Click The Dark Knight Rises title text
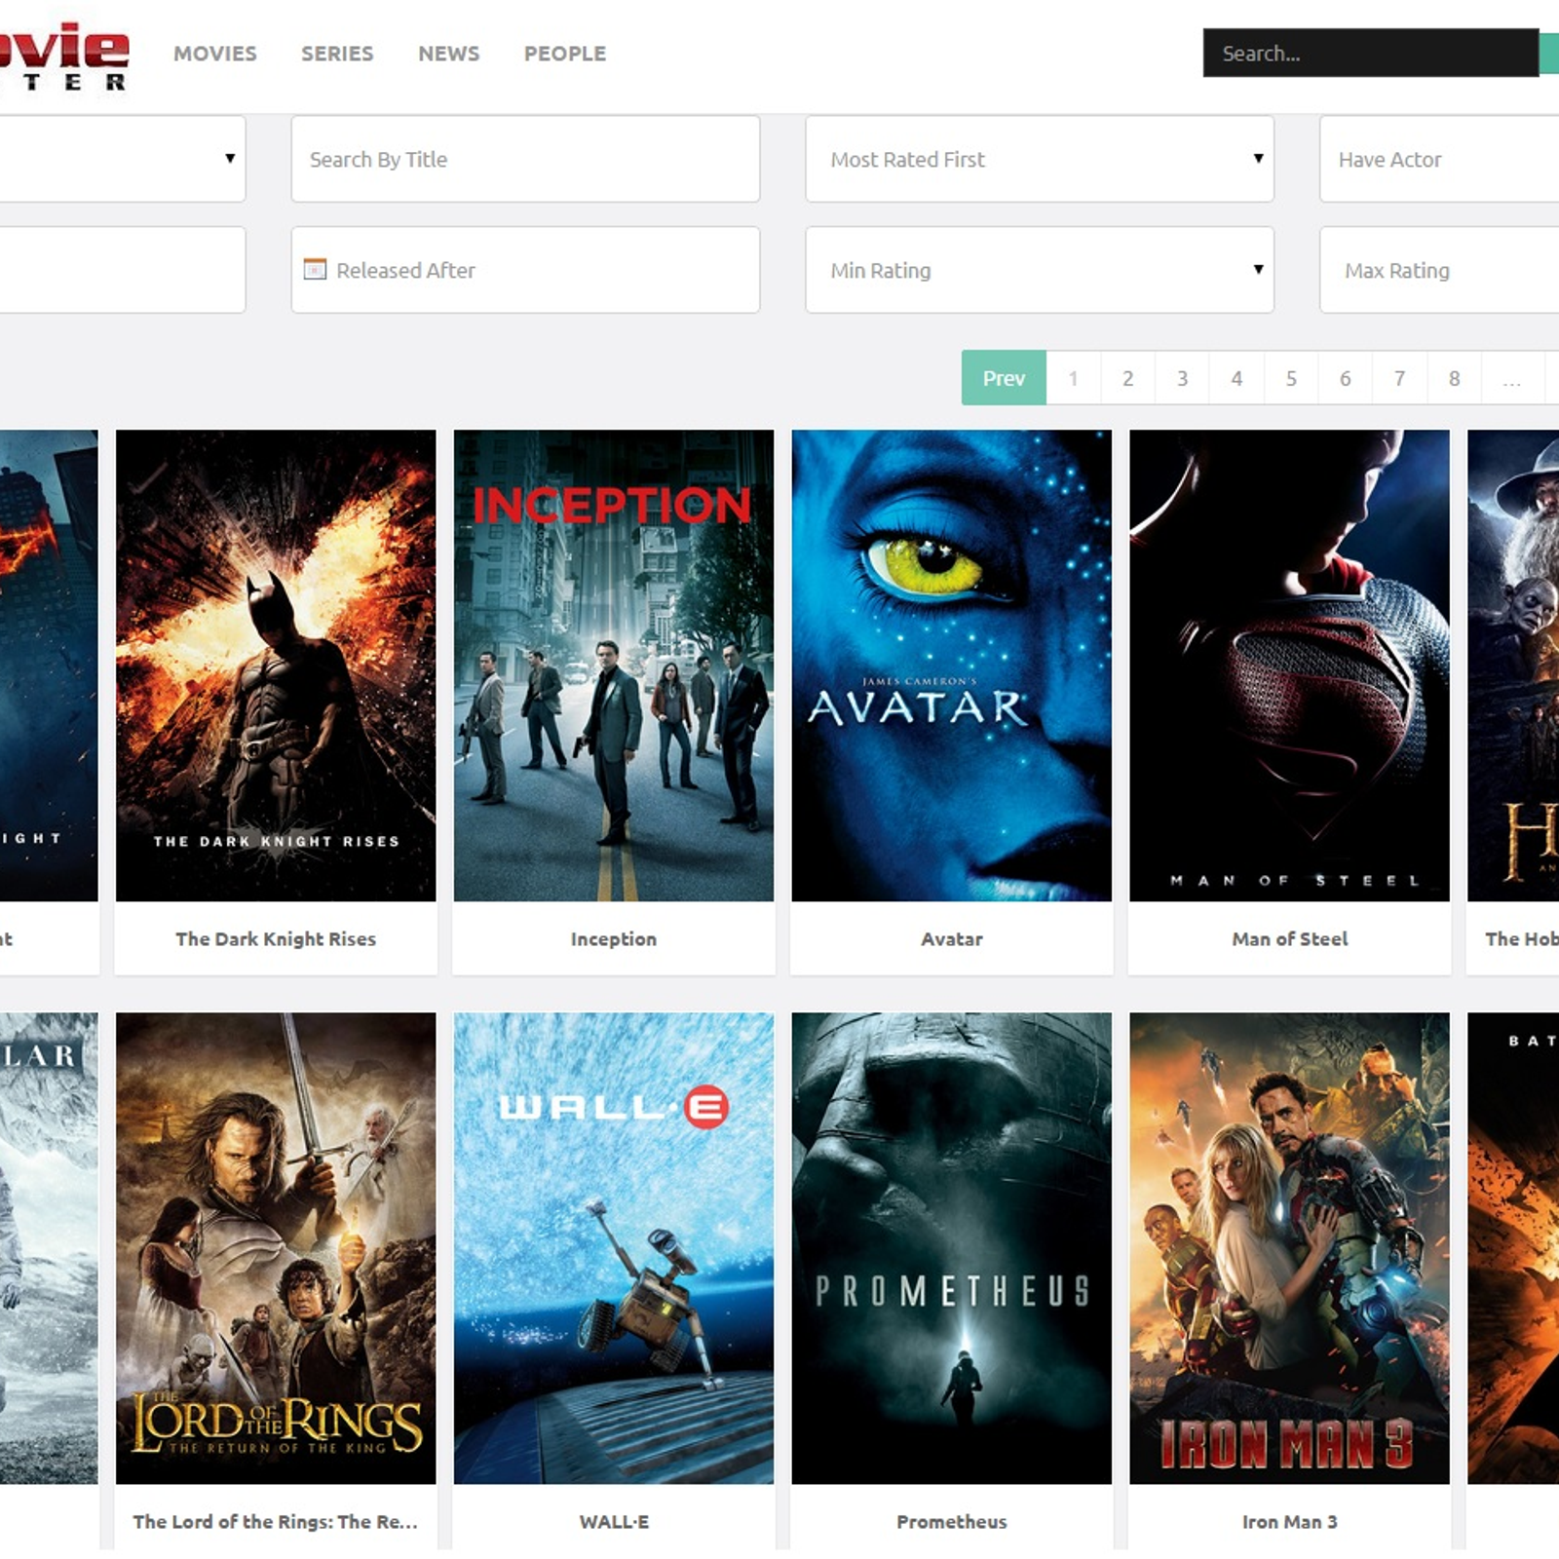 tap(276, 939)
